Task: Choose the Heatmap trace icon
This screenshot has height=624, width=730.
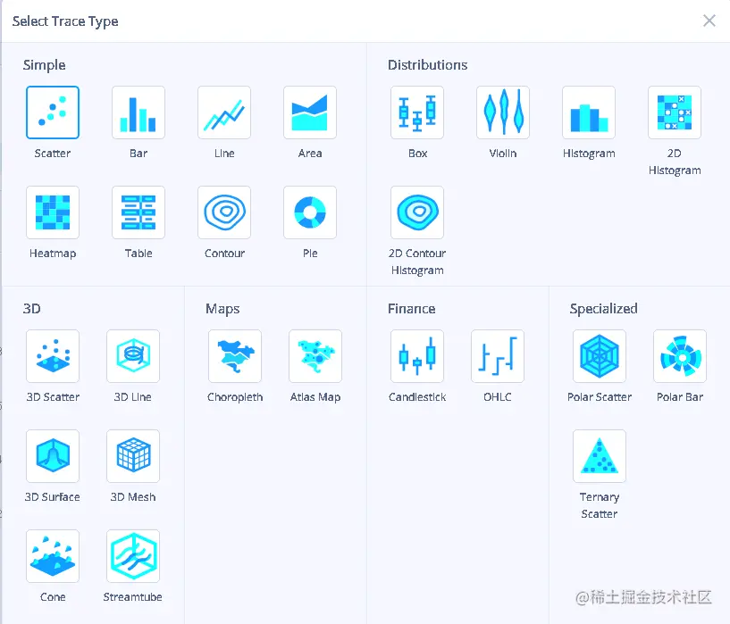Action: click(53, 212)
